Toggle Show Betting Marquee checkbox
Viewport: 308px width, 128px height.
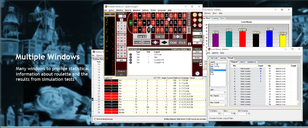pyautogui.click(x=95, y=119)
